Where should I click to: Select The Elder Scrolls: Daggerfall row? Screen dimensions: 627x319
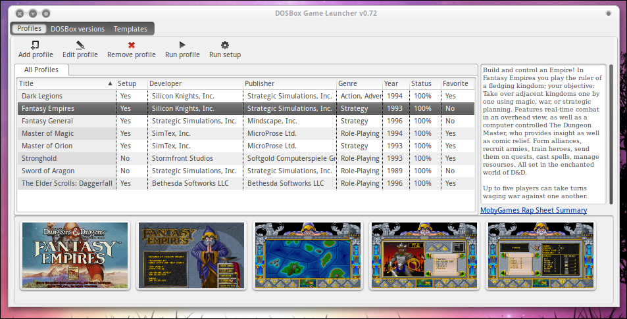(246, 183)
